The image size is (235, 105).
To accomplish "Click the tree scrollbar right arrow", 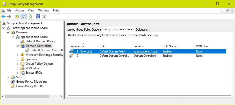I will [x=61, y=97].
